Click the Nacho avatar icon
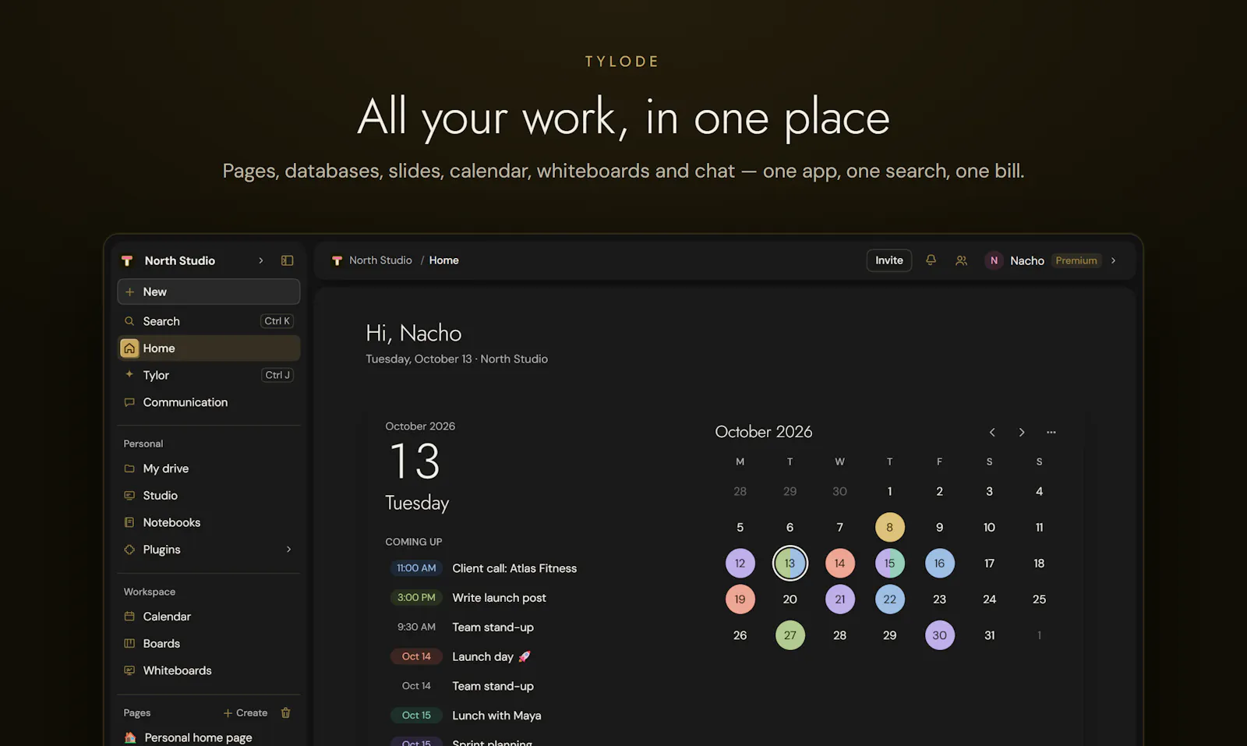This screenshot has width=1247, height=746. 994,260
